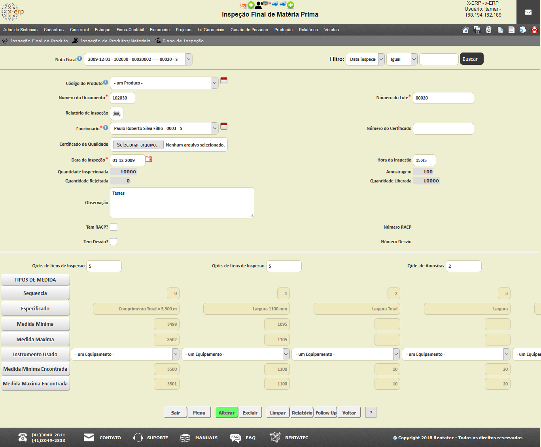Open Instrumento Usado dropdown for sequence 2

(346, 354)
